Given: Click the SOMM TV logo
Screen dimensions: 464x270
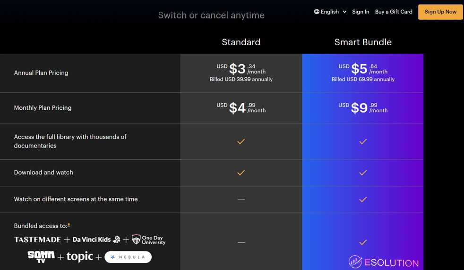Looking at the screenshot, I should pos(41,257).
